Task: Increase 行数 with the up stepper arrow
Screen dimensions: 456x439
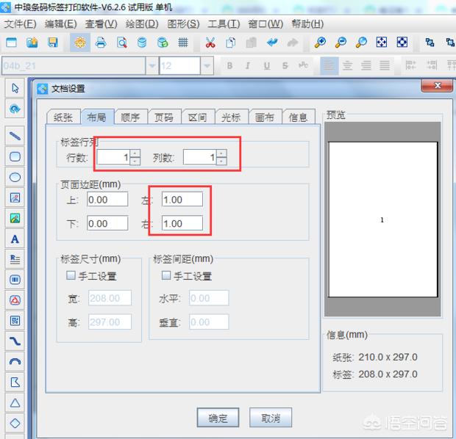Action: (135, 153)
